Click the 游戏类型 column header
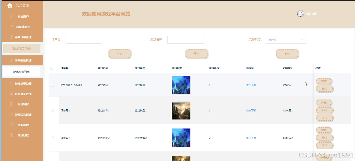 [140, 68]
